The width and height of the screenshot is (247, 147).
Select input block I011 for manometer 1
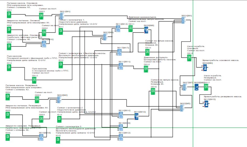61,31
